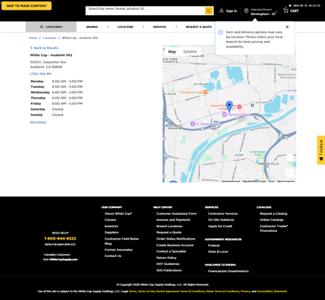
Task: Open Accessibility Statement legal link
Action: pos(272,292)
